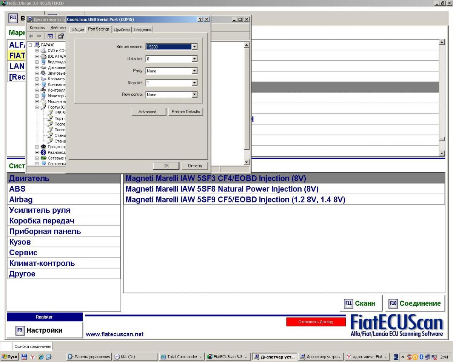
Task: Switch to the Сведения tab
Action: [x=143, y=30]
